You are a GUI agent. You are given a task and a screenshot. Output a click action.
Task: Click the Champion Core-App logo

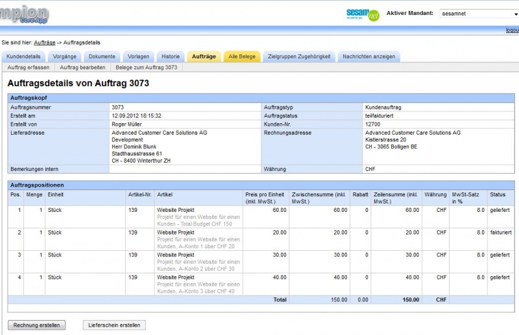(x=24, y=14)
